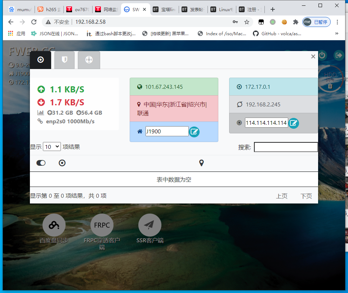Save DNS 114.114.114.114 with edit button
The height and width of the screenshot is (293, 348).
click(x=294, y=123)
